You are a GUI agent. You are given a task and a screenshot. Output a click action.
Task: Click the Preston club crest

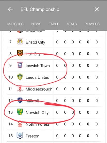(x=20, y=135)
